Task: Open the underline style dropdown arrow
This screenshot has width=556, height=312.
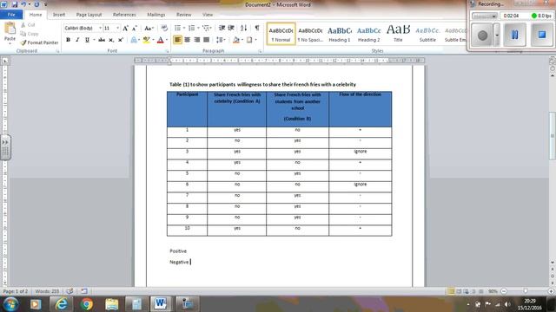Action: tap(94, 40)
